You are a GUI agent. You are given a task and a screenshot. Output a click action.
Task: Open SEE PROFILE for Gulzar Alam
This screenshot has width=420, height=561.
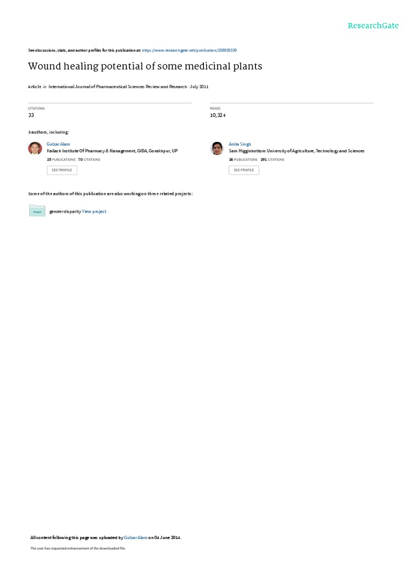[62, 170]
